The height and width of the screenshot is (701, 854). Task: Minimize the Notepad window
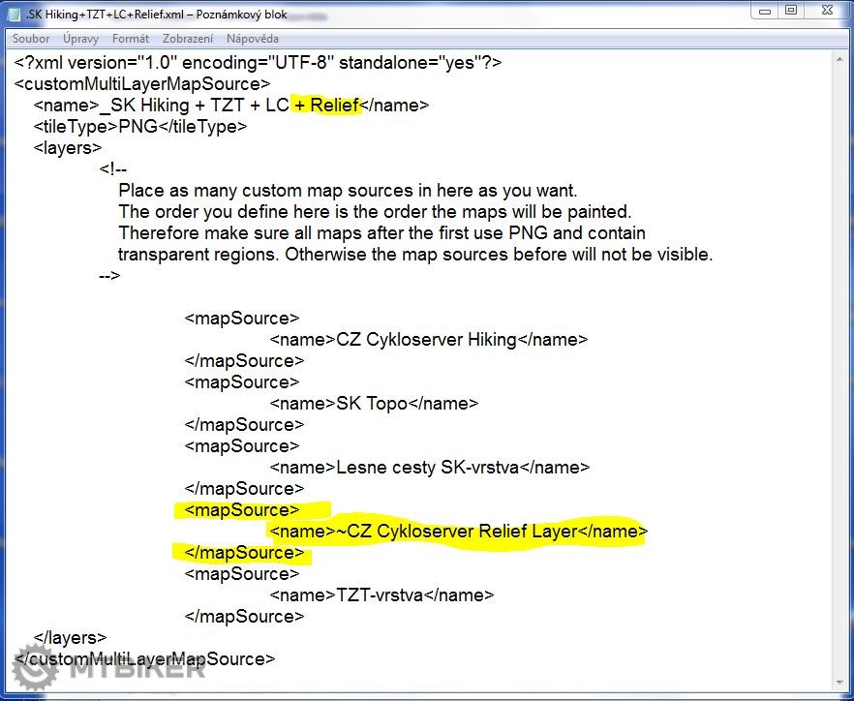[x=766, y=10]
